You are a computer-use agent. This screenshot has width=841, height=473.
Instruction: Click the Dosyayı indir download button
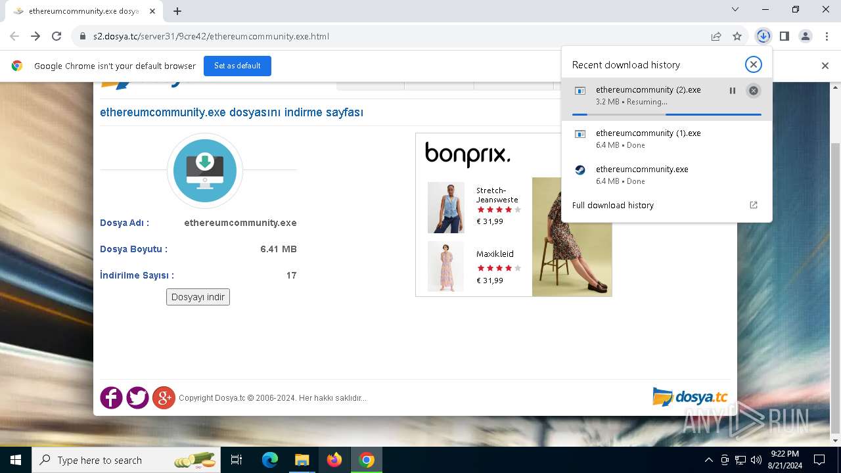point(198,297)
